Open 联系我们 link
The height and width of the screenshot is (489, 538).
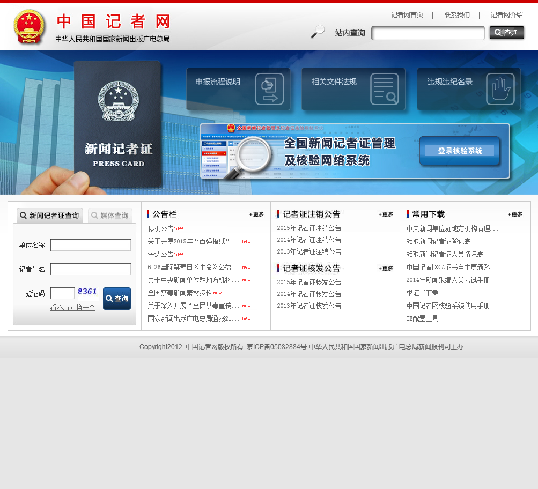coord(456,15)
